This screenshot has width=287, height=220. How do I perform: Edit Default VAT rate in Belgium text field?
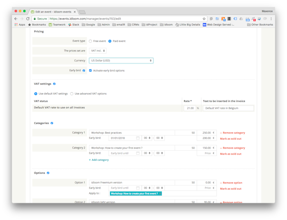click(x=229, y=108)
